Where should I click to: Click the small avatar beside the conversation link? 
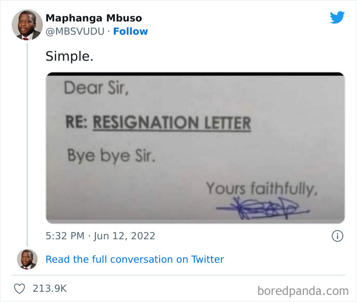pyautogui.click(x=27, y=259)
